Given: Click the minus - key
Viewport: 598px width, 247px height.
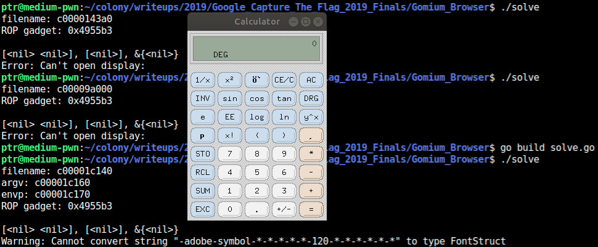Looking at the screenshot, I should click(x=311, y=172).
